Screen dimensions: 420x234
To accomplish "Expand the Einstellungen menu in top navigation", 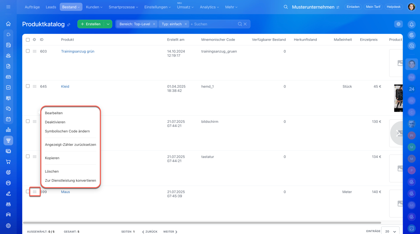I will (x=157, y=7).
